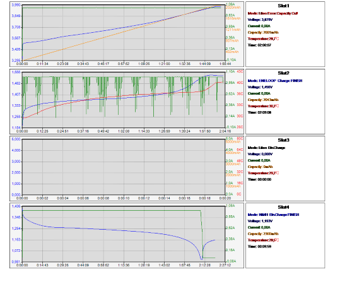Select the Slot3 heading in info panel
Viewport: 352px width, 296px height.
pos(283,140)
